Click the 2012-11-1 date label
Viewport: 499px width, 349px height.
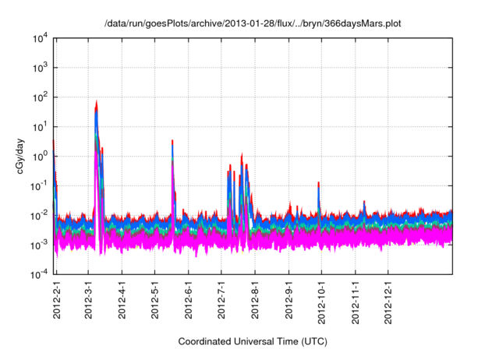point(356,302)
